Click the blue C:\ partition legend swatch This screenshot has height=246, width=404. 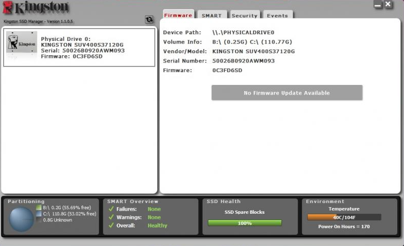(39, 214)
